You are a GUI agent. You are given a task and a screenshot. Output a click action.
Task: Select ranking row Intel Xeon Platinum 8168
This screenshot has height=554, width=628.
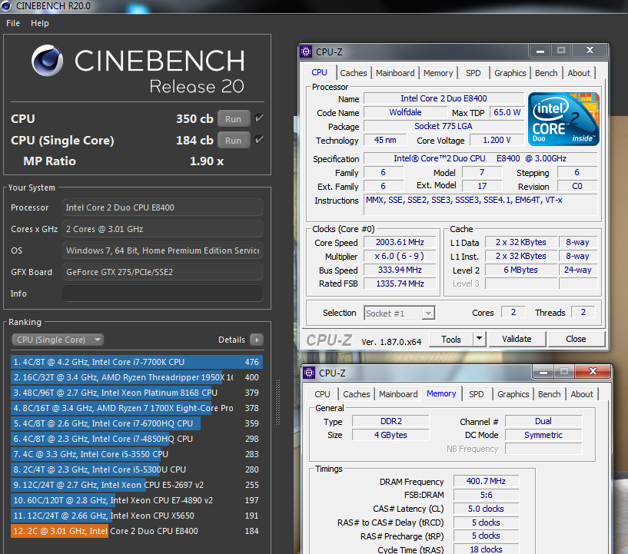click(137, 393)
